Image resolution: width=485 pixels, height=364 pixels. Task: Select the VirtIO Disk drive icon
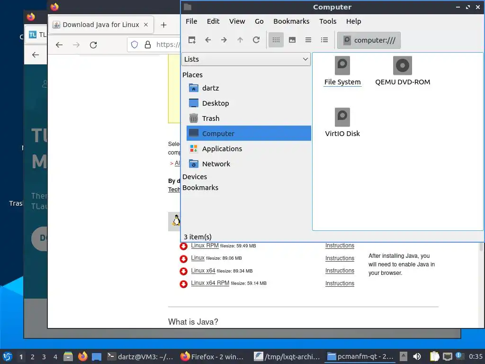[x=342, y=123]
